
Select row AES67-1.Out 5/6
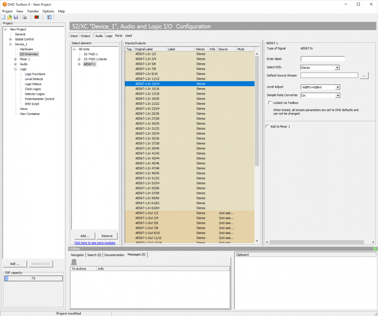click(189, 223)
